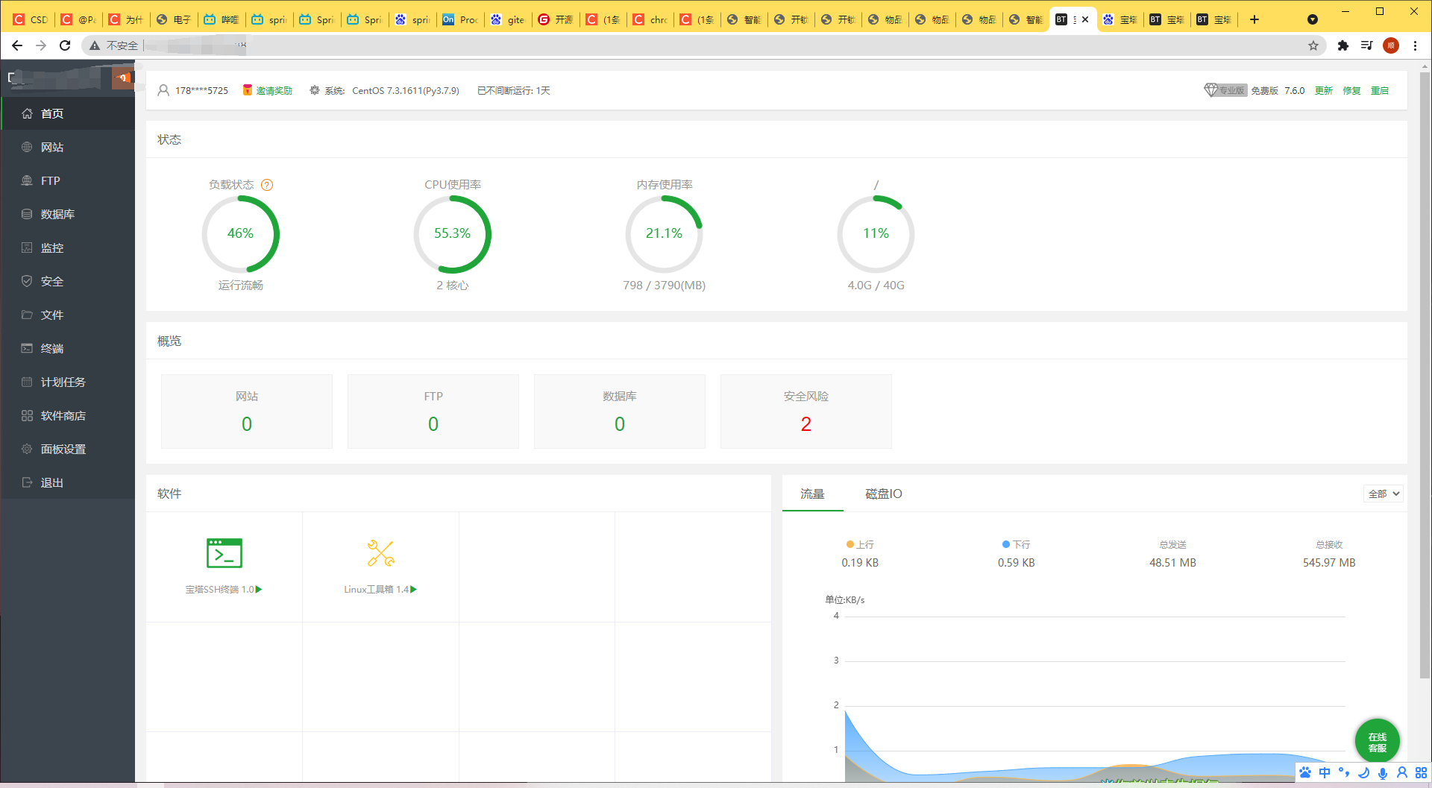Screen dimensions: 1432x788
Task: Reload the page with the refresh icon
Action: click(x=65, y=45)
